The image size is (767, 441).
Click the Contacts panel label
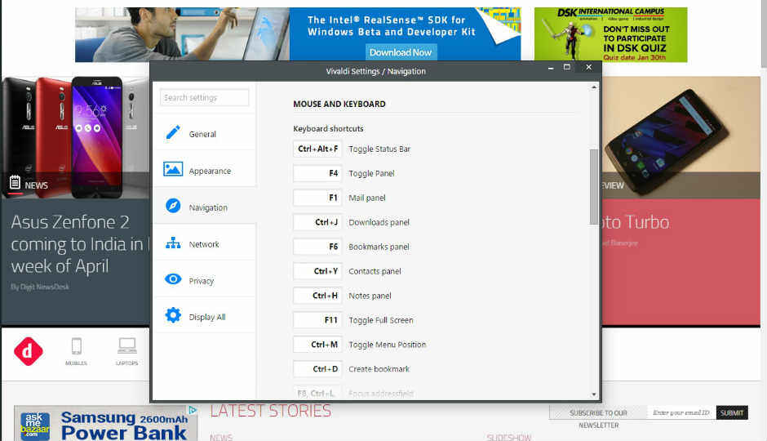coord(375,271)
